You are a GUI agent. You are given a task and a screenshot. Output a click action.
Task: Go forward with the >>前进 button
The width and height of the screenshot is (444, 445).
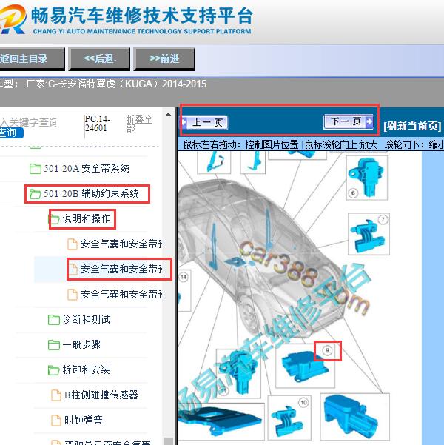164,59
